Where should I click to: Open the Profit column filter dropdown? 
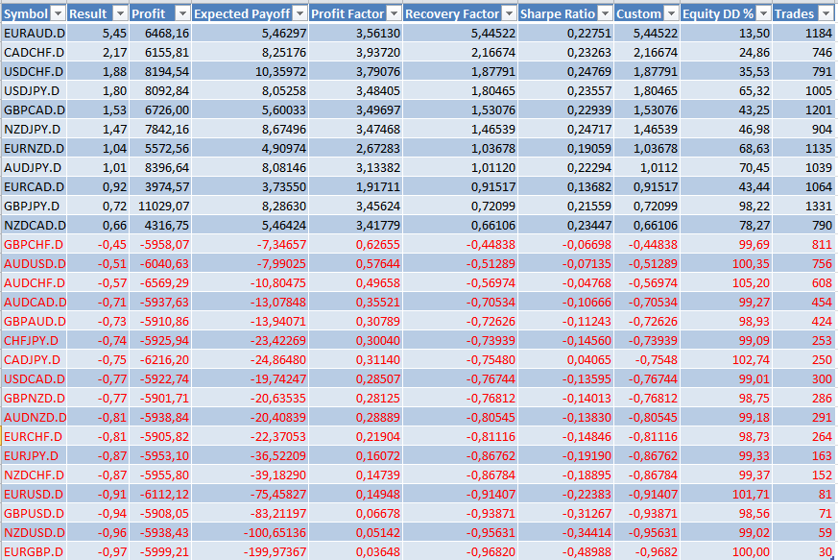point(182,13)
